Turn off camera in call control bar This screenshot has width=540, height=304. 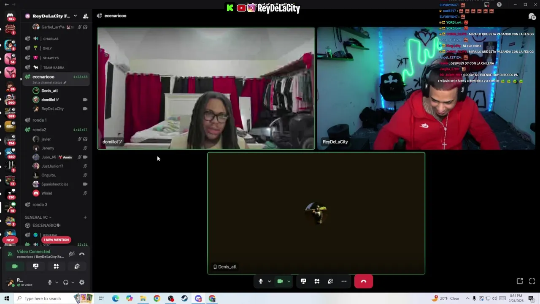pyautogui.click(x=280, y=281)
